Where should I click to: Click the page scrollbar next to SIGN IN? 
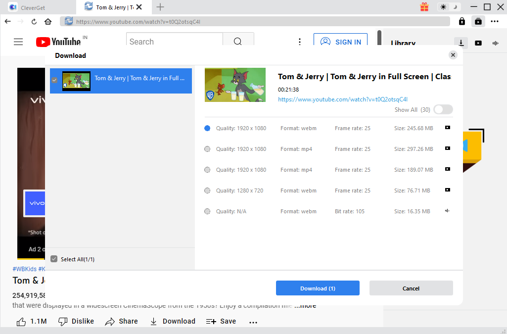click(379, 38)
